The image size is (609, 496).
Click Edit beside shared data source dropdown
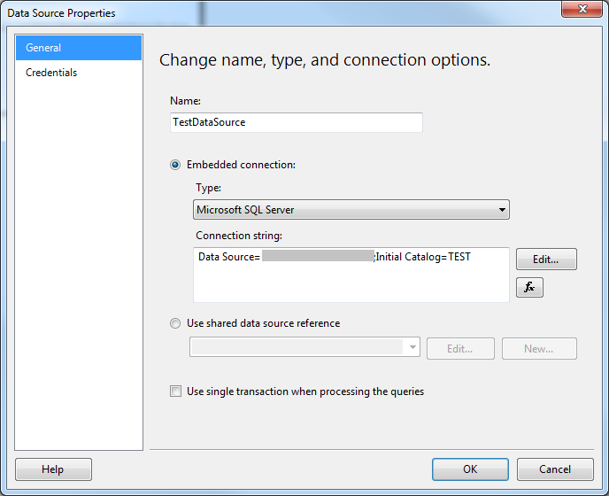tap(459, 348)
